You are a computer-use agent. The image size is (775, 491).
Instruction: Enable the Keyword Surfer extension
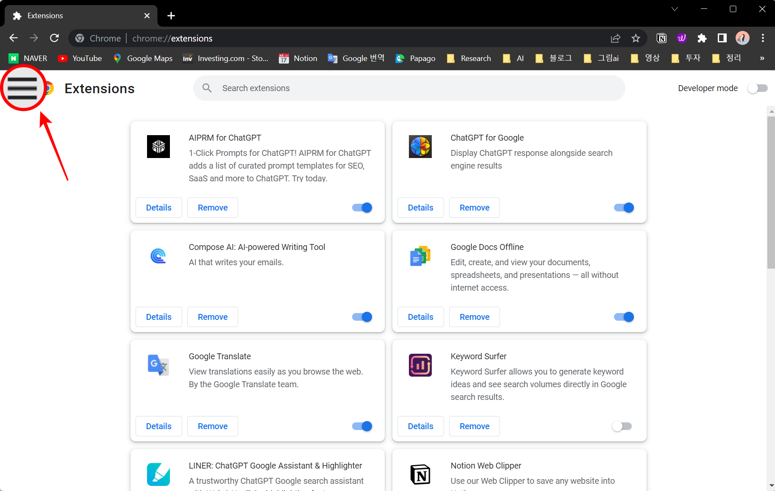(622, 426)
